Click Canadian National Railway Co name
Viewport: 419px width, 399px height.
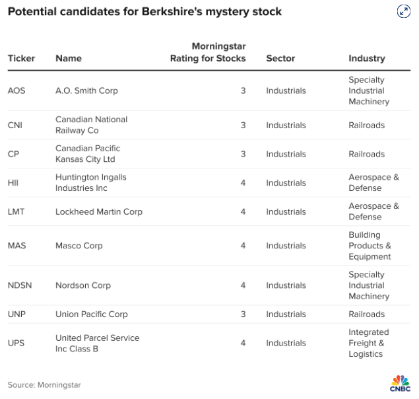click(92, 125)
